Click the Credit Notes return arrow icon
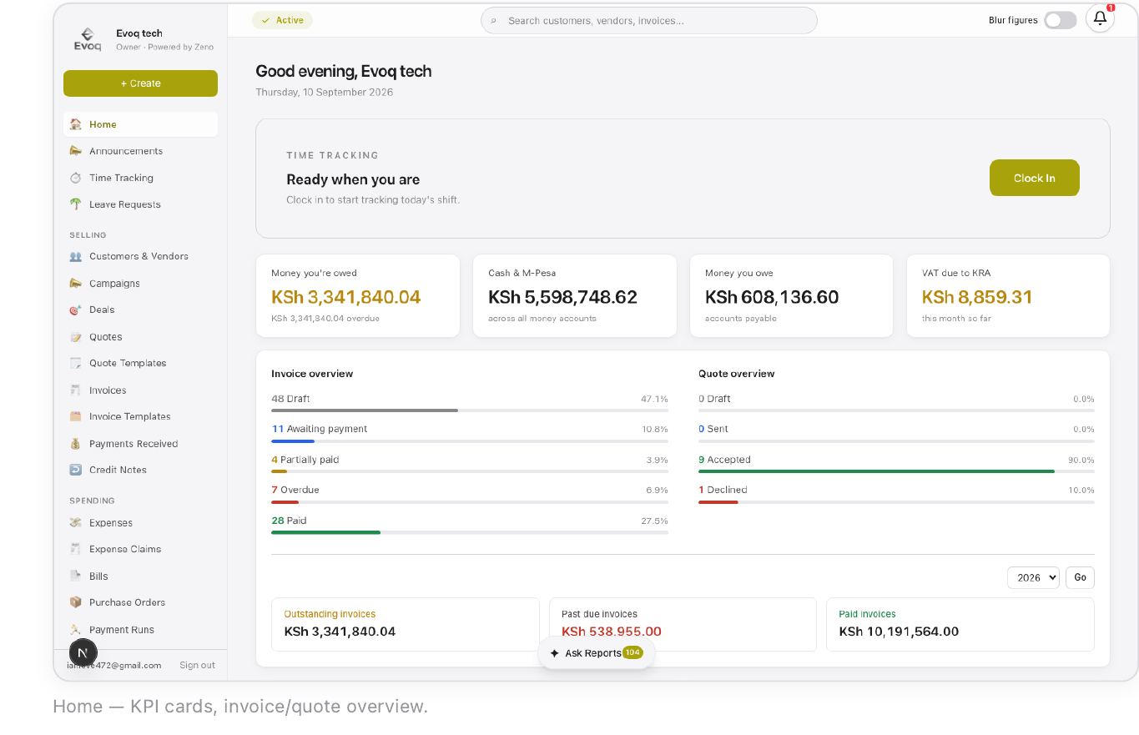Image resolution: width=1139 pixels, height=735 pixels. click(x=76, y=470)
